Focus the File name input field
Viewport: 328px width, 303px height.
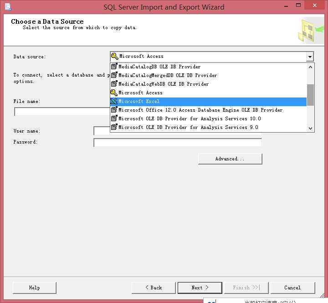(62, 112)
